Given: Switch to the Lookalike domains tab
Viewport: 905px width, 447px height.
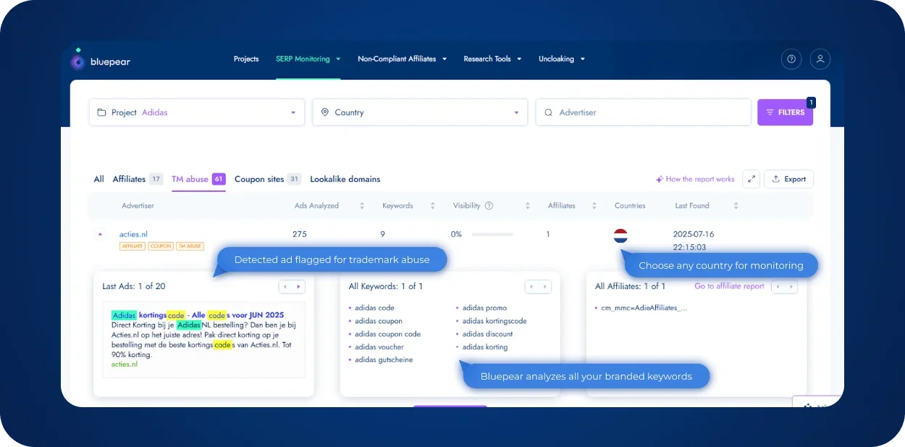Looking at the screenshot, I should pos(345,179).
